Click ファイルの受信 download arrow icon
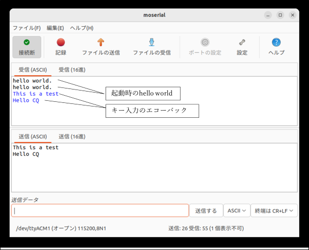Screen dimensions: 309x250 point(151,42)
